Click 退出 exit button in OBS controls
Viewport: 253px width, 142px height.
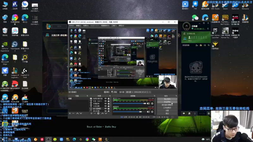(167, 114)
